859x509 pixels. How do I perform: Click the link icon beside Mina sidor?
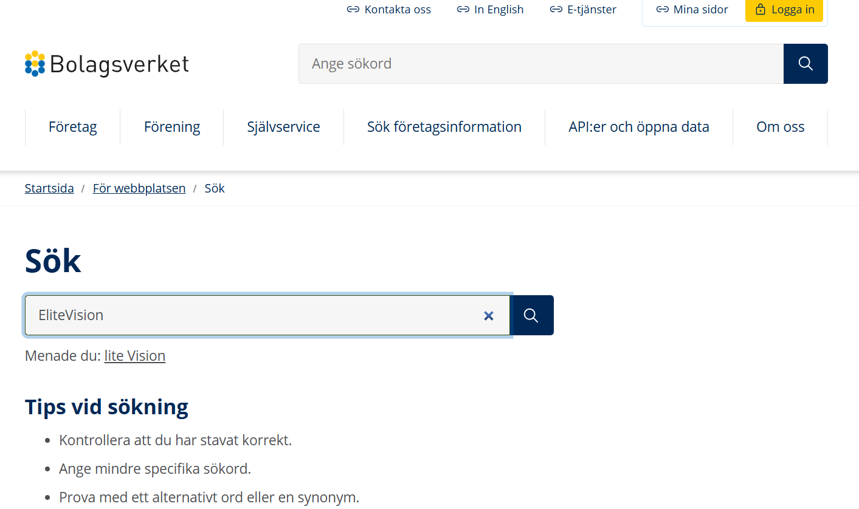[662, 10]
